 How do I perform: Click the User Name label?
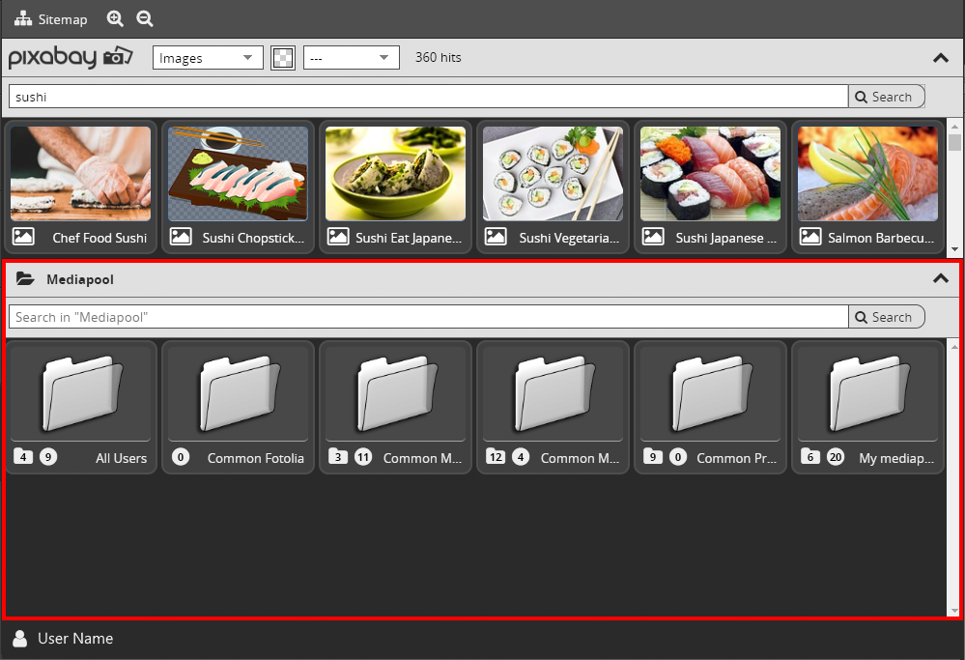click(x=75, y=639)
